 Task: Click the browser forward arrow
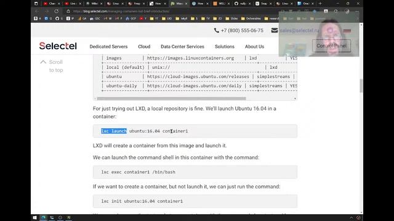(x=47, y=11)
